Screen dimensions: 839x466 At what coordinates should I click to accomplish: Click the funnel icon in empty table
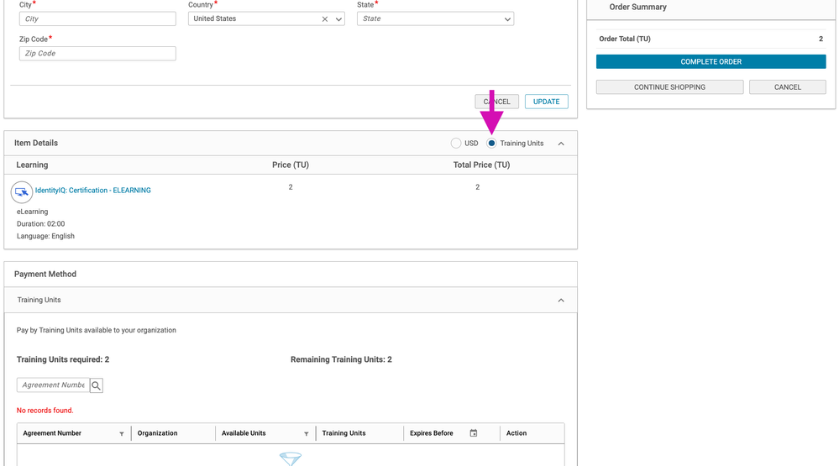[291, 458]
